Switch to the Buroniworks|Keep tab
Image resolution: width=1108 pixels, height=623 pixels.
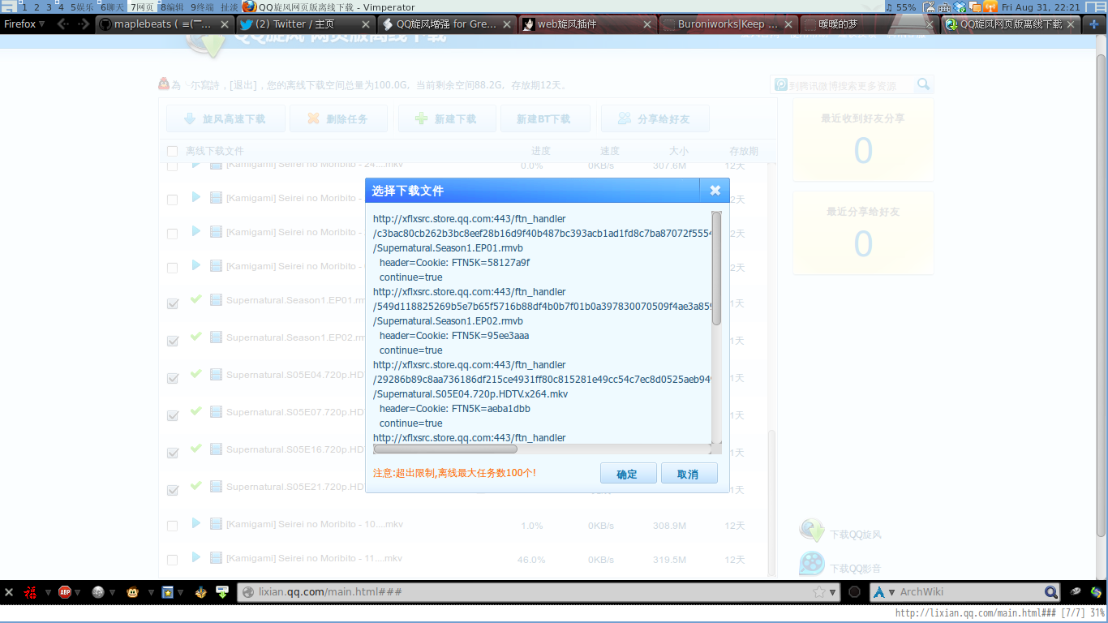(728, 24)
